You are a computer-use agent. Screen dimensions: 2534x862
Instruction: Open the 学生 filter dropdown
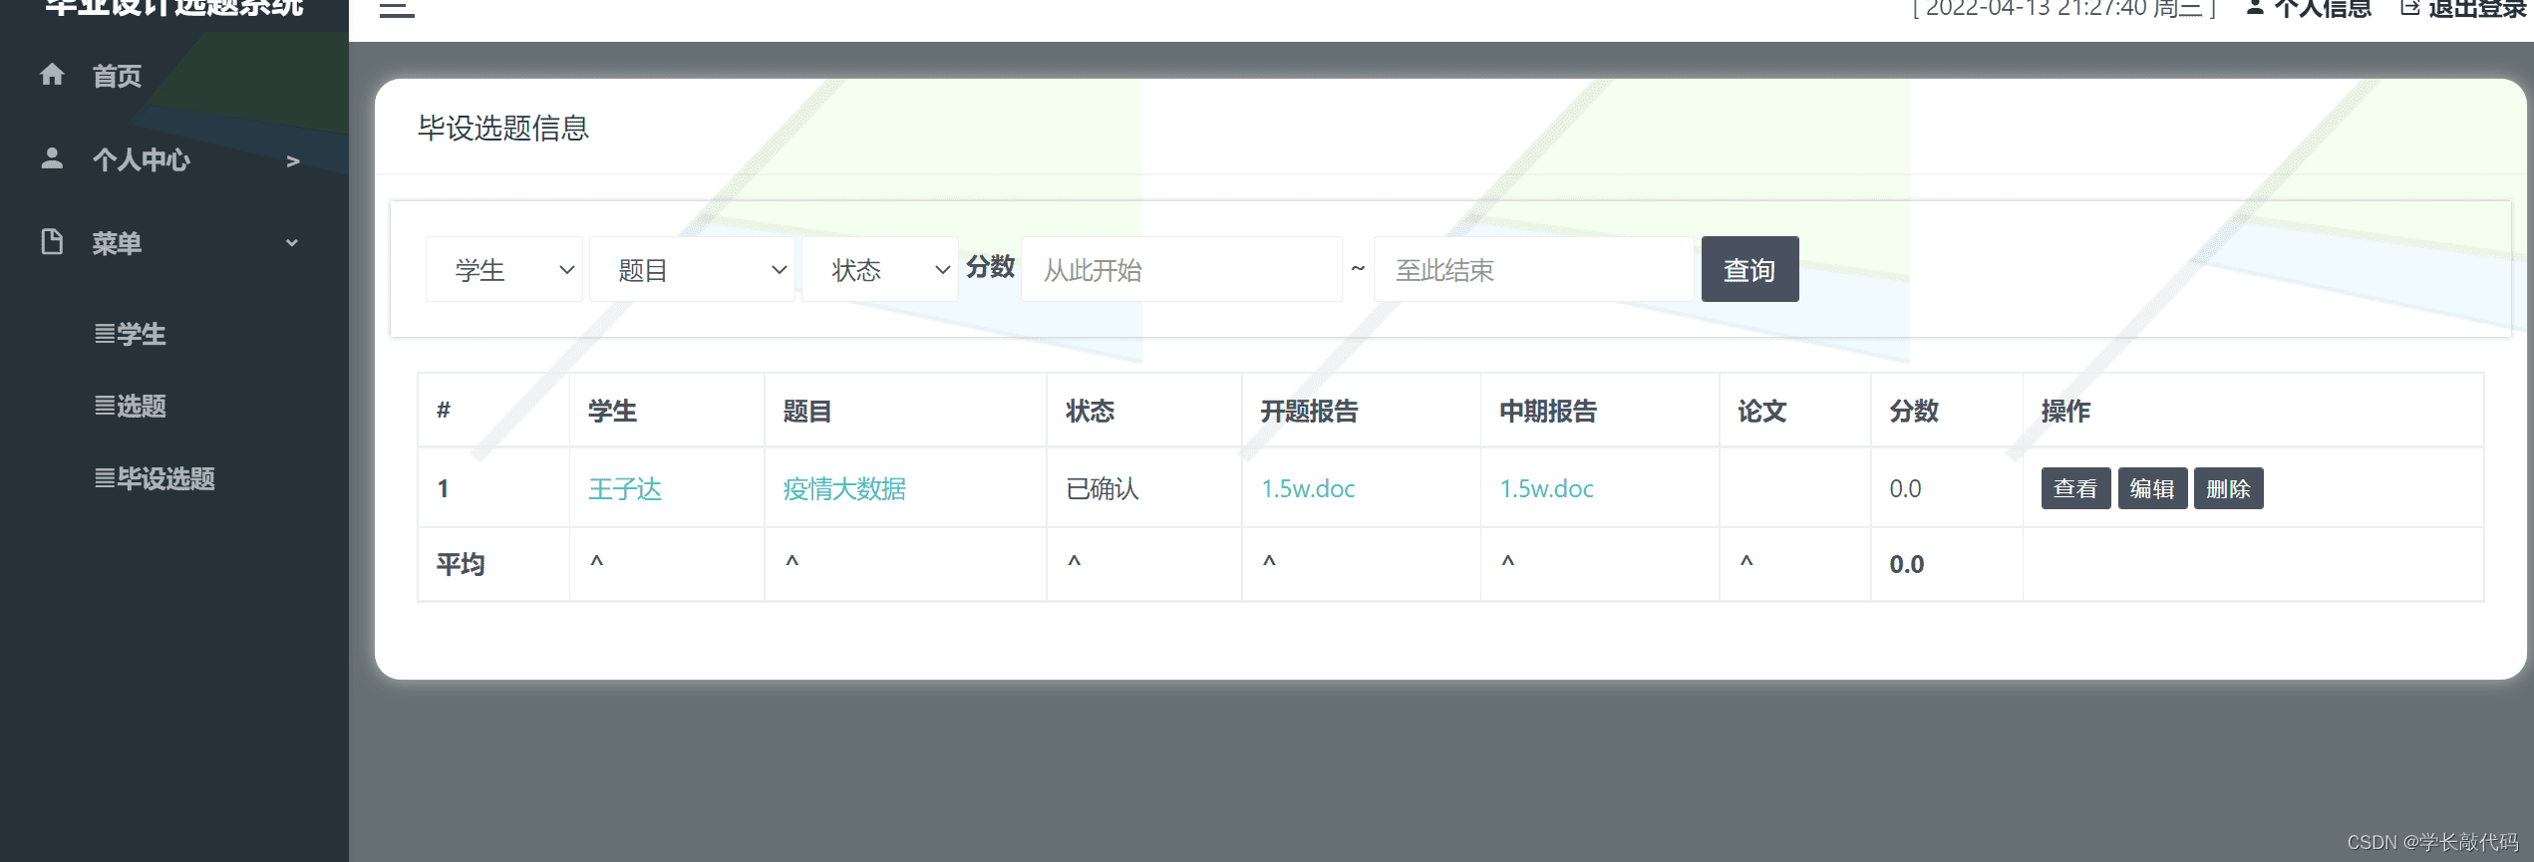coord(503,269)
